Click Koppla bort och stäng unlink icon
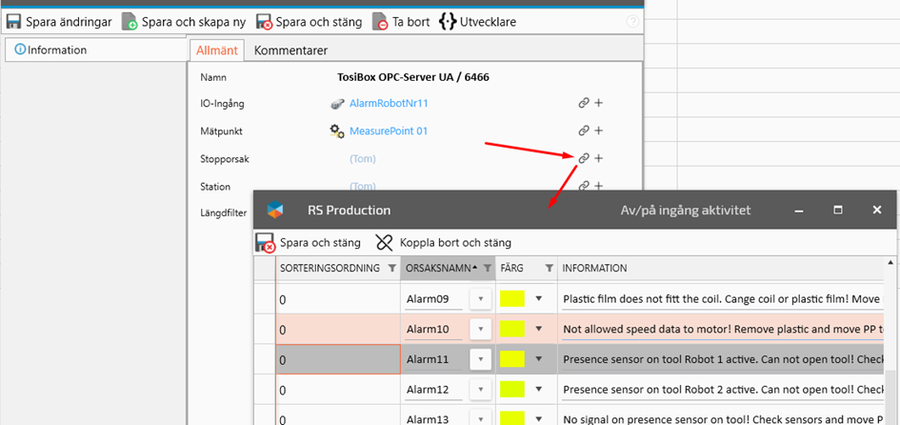Image resolution: width=900 pixels, height=425 pixels. [384, 242]
